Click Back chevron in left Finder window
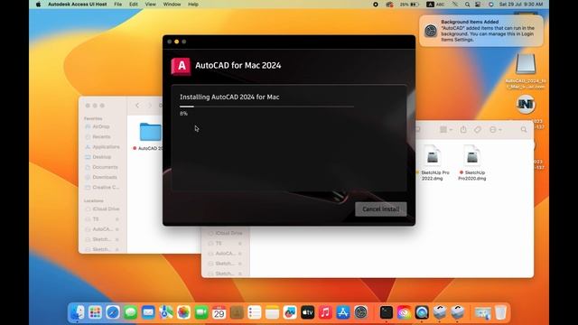 point(137,106)
